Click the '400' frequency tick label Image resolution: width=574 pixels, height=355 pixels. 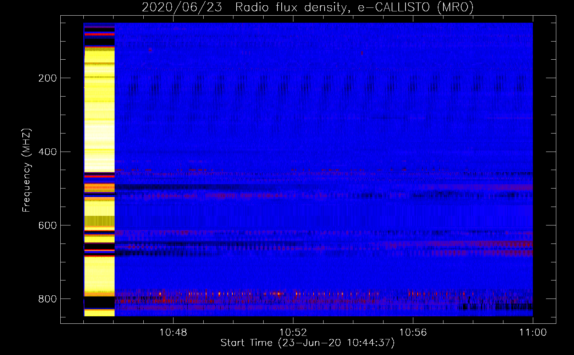click(48, 152)
